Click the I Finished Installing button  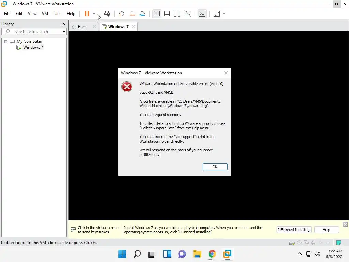294,230
